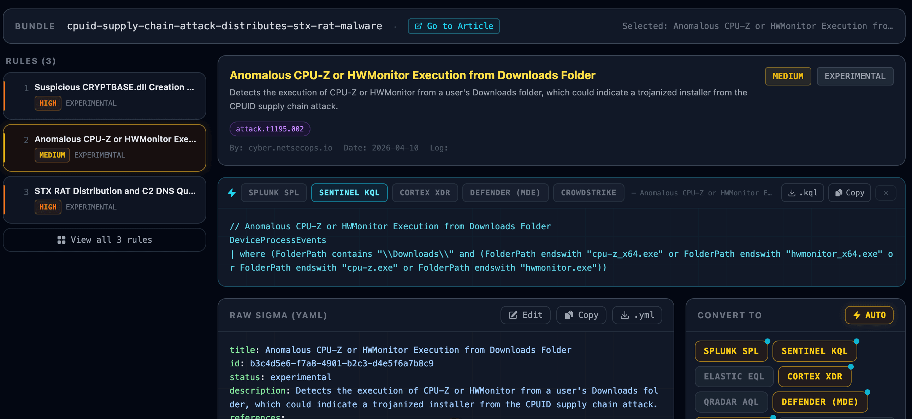Toggle Cortex XDR in Convert To panel
The image size is (912, 419).
tap(814, 377)
